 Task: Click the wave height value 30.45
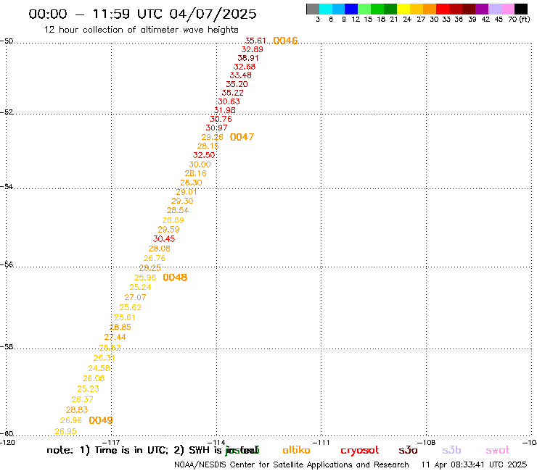pyautogui.click(x=164, y=238)
